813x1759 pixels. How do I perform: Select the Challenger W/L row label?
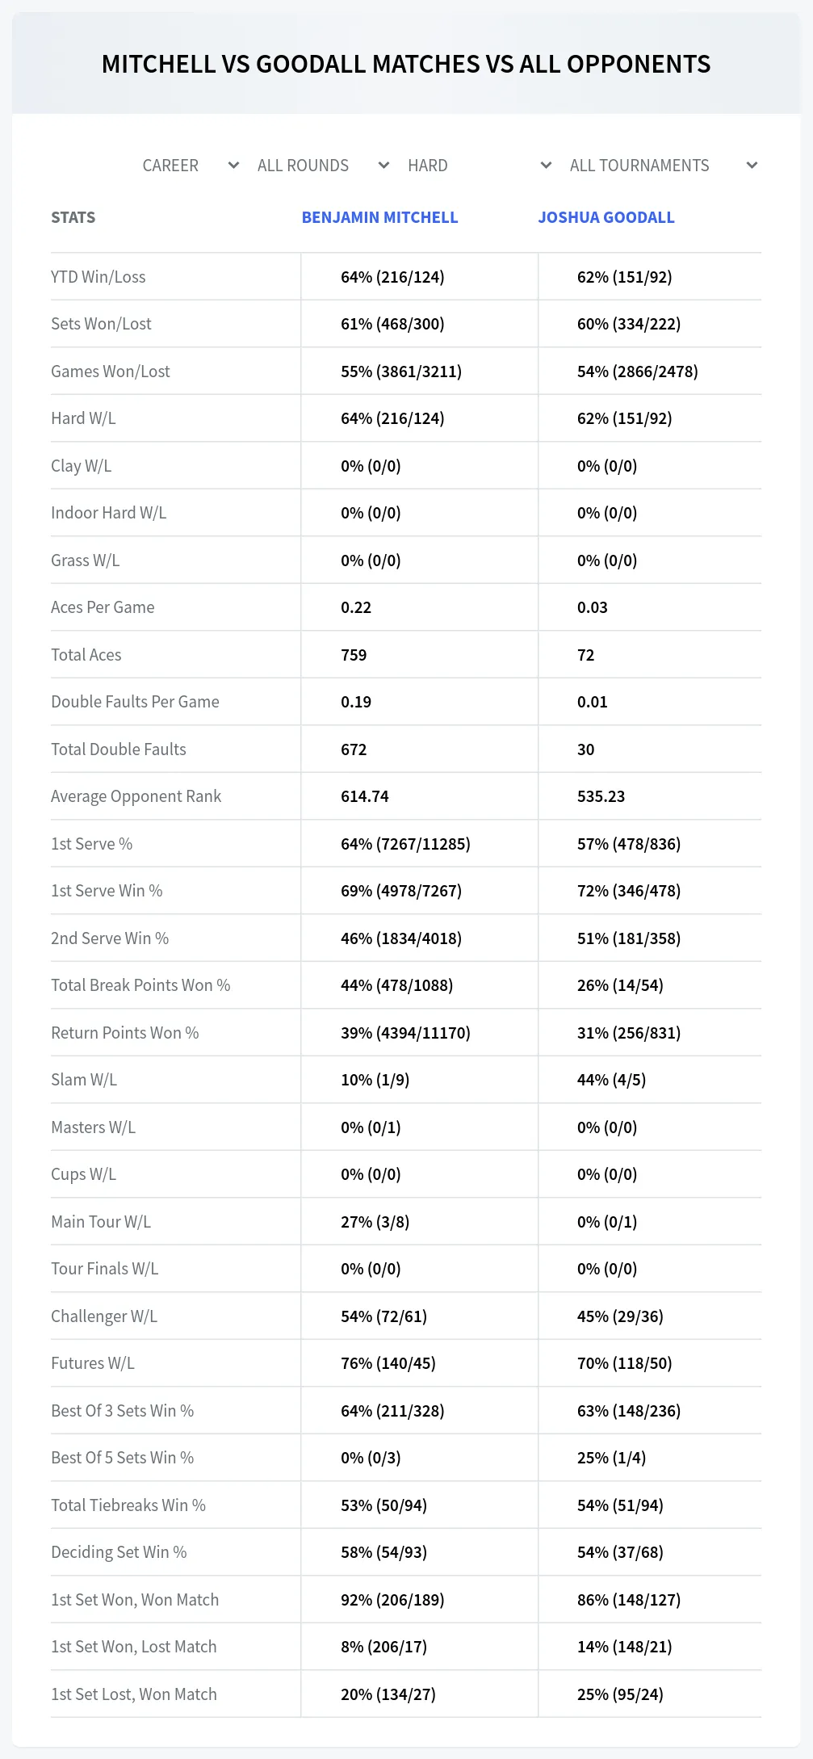coord(104,1316)
